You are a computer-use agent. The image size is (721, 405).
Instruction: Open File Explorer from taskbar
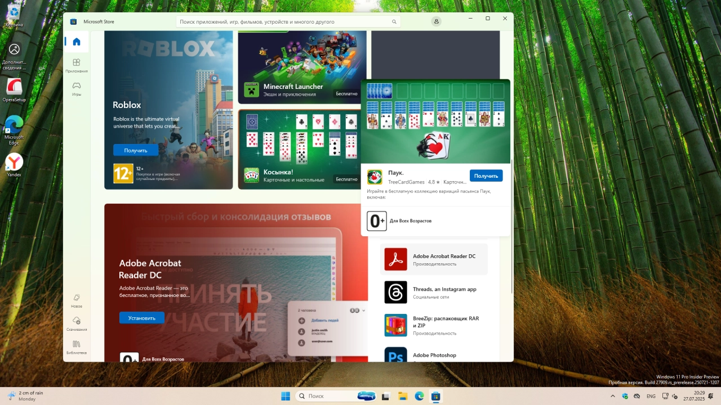coord(402,396)
